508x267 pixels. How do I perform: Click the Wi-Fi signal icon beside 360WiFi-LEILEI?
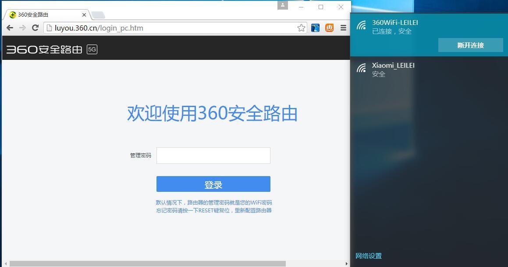[360, 26]
